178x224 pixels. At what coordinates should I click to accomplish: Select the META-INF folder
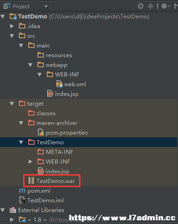55,152
